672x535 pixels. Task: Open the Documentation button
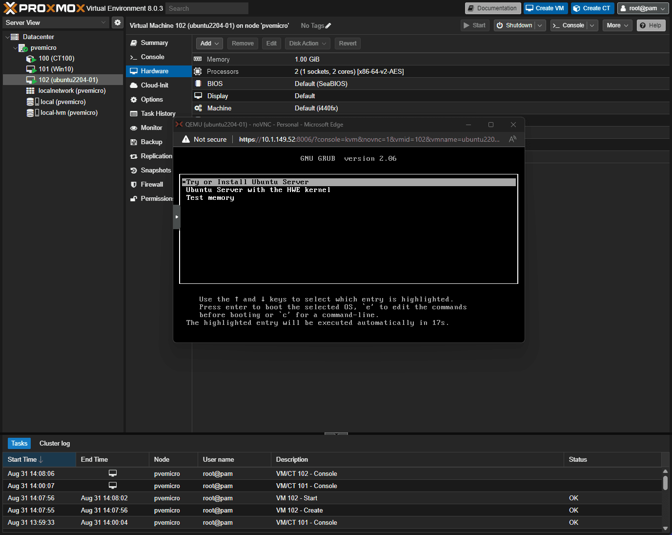click(492, 8)
